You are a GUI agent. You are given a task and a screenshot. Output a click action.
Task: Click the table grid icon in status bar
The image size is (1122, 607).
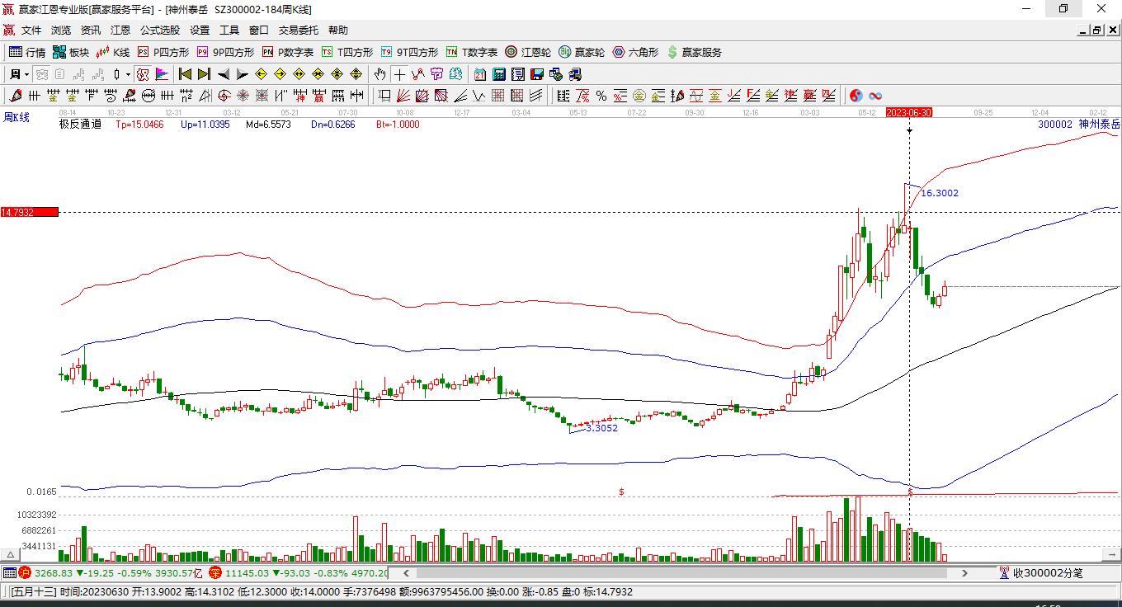coord(9,573)
